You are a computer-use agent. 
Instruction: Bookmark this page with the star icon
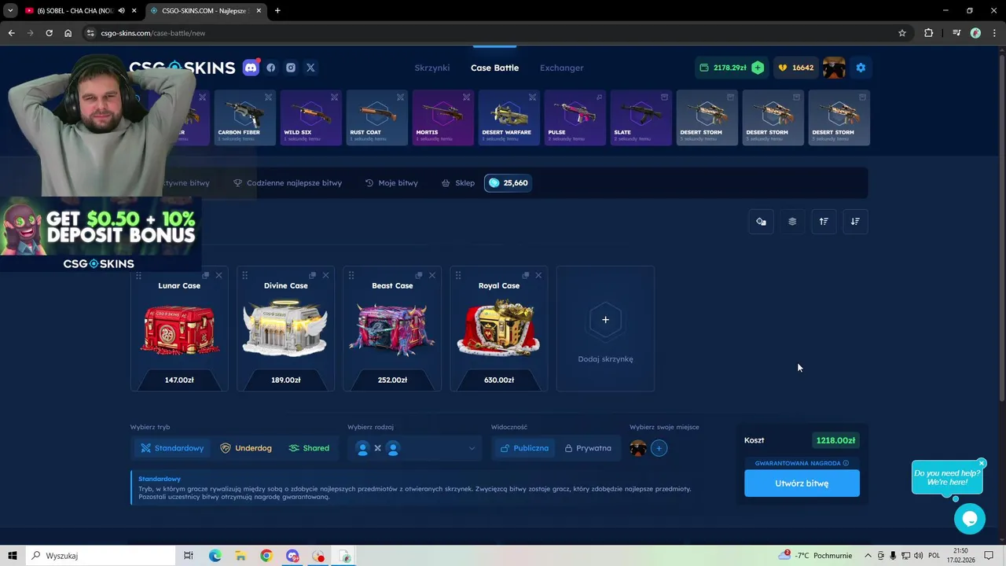tap(902, 33)
